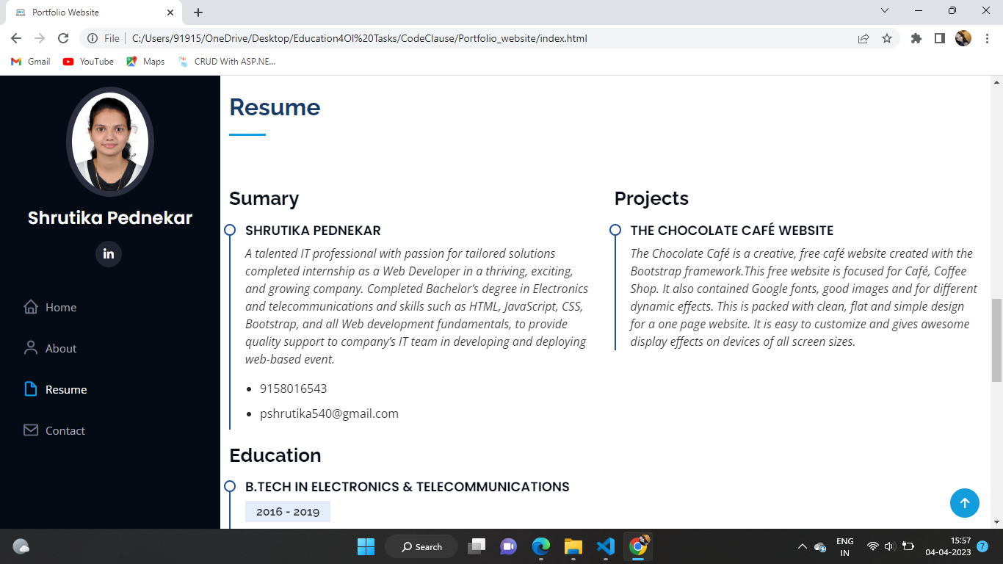Click the About person icon

29,348
